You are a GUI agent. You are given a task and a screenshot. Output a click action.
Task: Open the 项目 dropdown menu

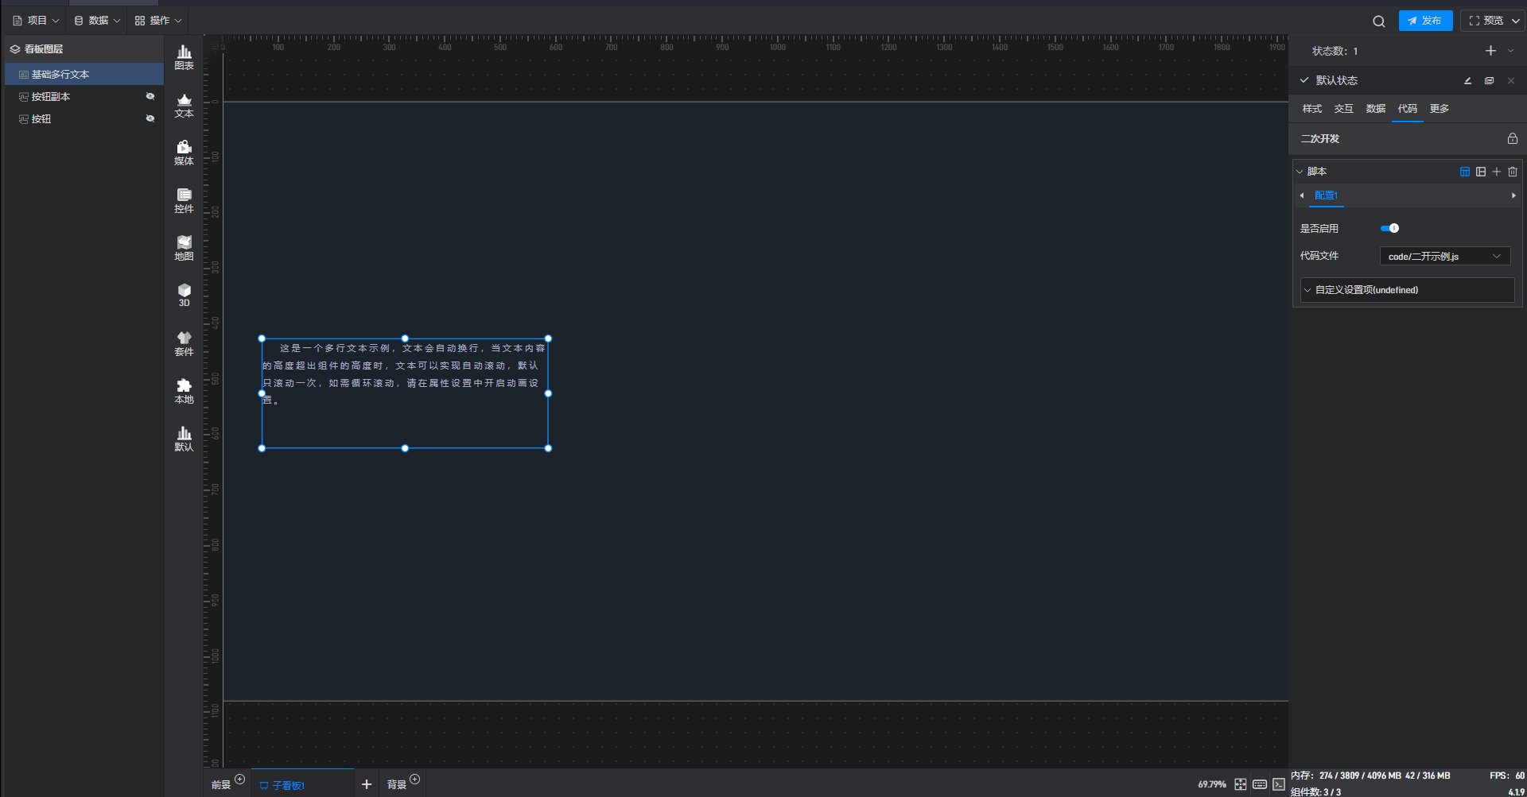pos(36,21)
